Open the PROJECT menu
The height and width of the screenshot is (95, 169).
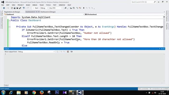pos(21,5)
